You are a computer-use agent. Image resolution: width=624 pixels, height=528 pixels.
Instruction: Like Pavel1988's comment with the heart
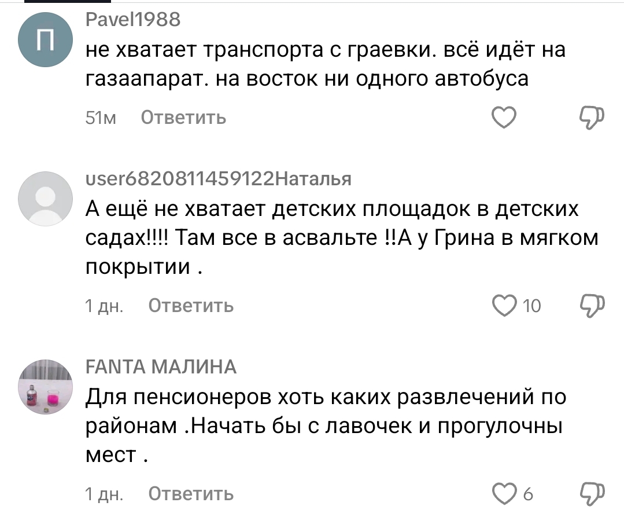[x=503, y=118]
